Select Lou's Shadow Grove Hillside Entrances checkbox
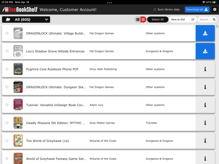 pos(7,51)
